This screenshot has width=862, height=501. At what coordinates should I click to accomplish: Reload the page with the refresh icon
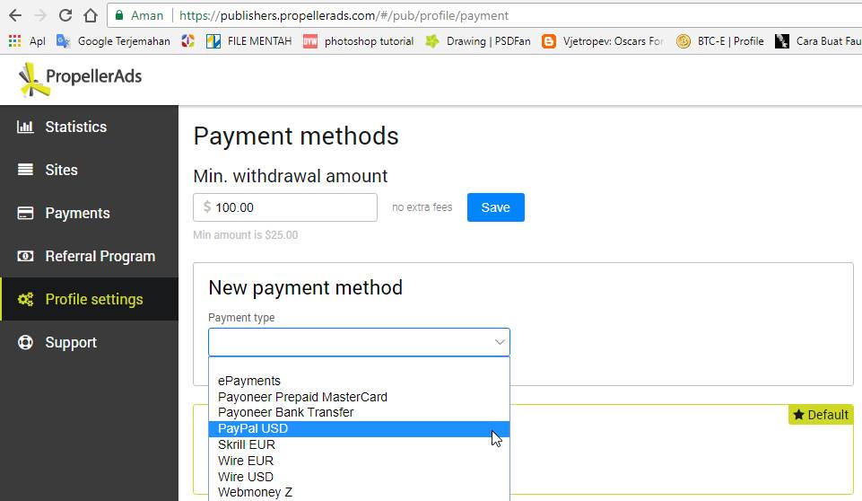click(x=65, y=15)
